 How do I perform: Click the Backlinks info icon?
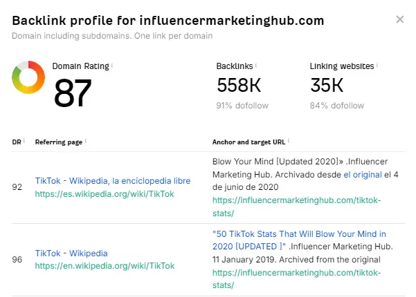[257, 66]
